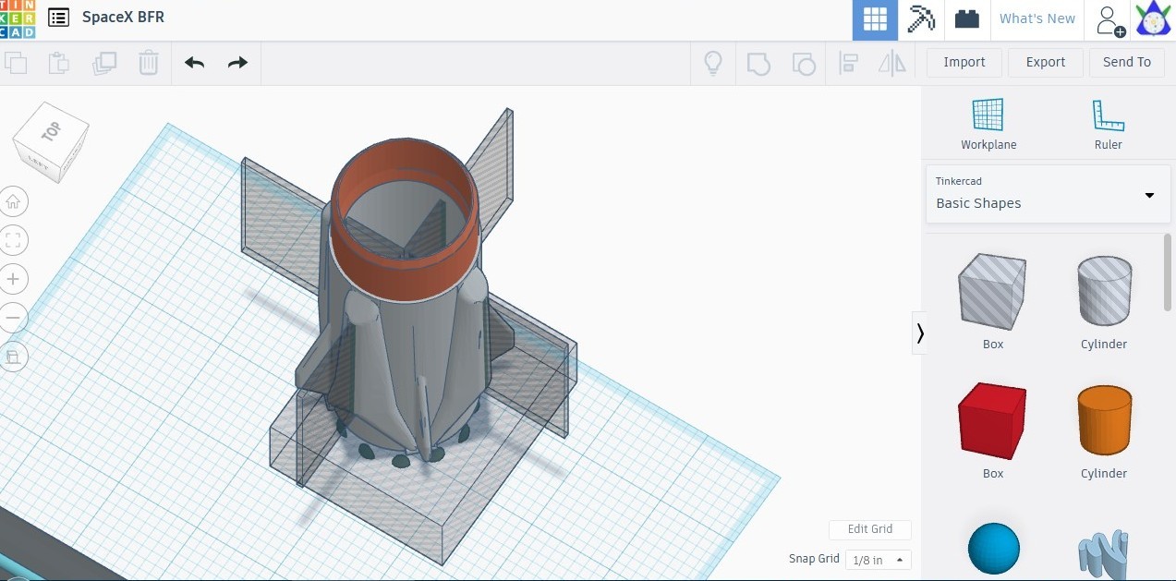This screenshot has height=581, width=1176.
Task: Click the Edit Grid button
Action: tap(870, 529)
